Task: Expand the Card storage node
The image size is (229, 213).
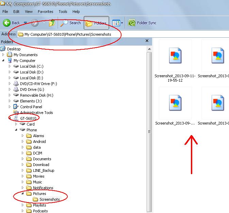Action: click(16, 124)
